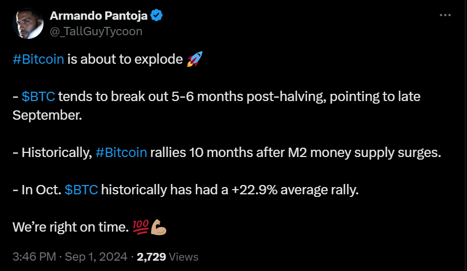
Task: Open the more options ellipsis menu
Action: click(x=445, y=16)
